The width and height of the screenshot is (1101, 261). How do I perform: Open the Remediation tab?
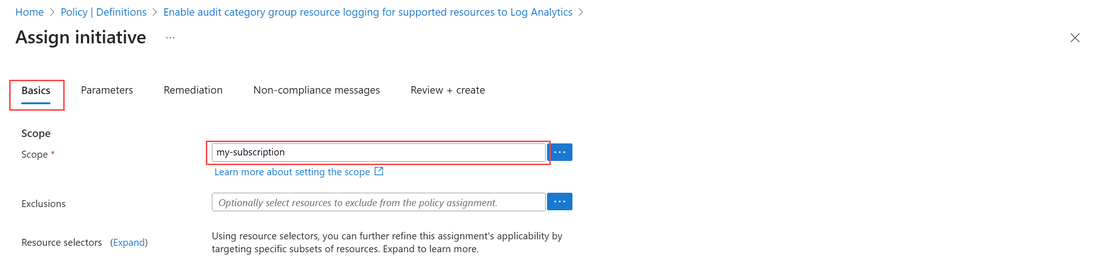pos(193,90)
